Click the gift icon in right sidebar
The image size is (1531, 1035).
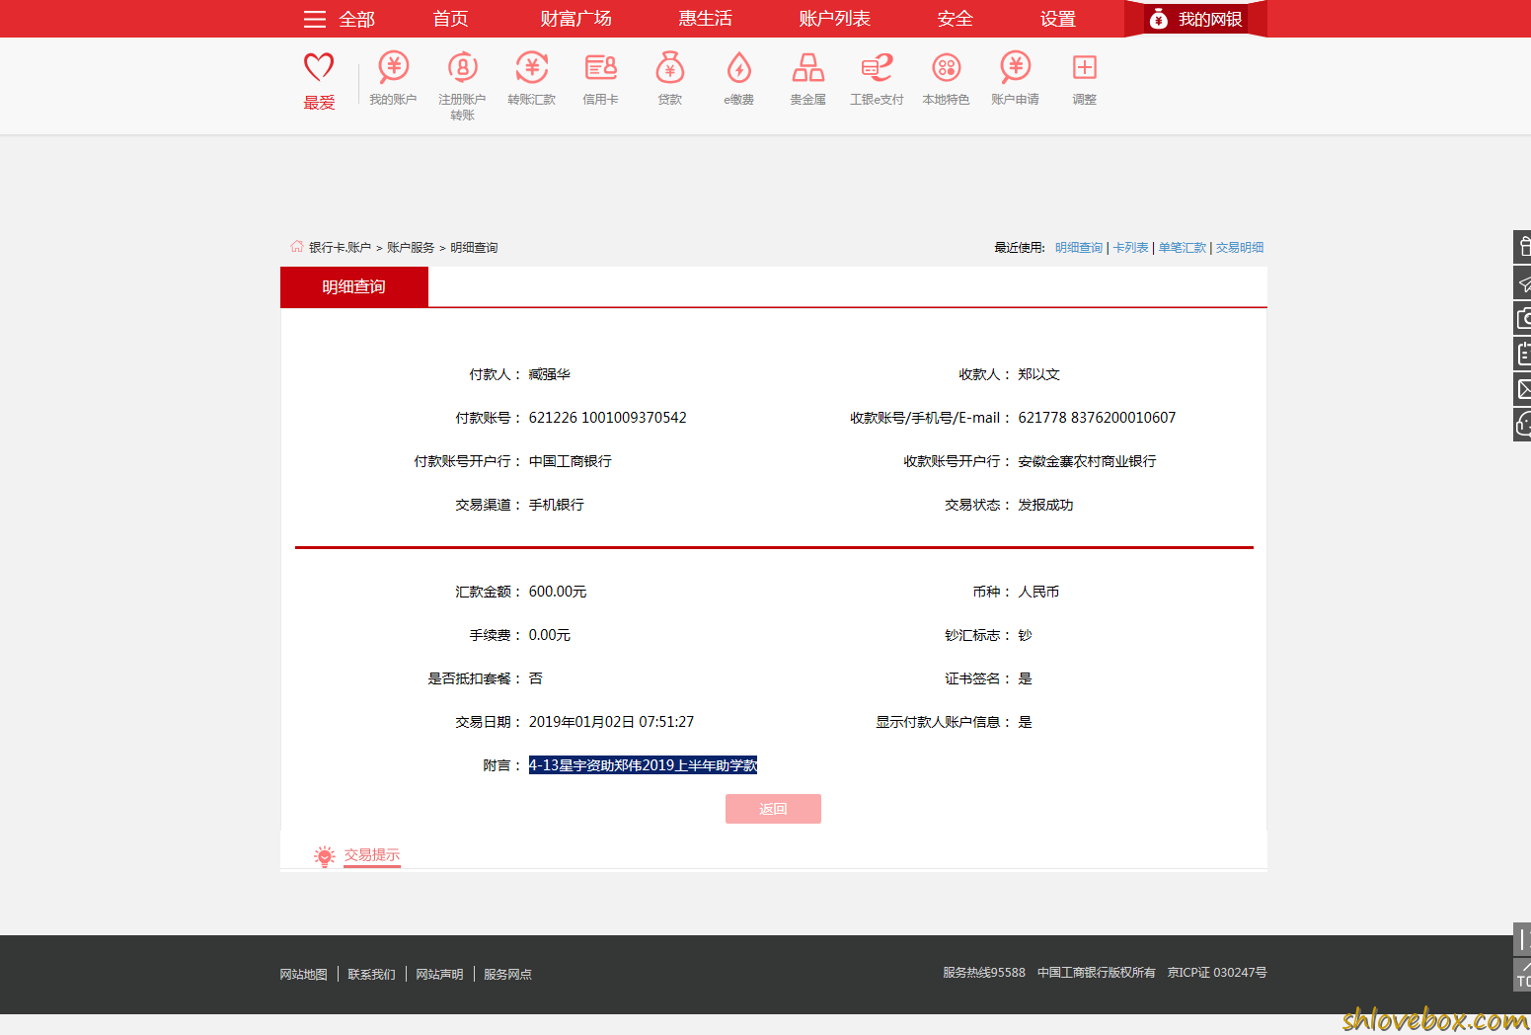tap(1523, 247)
